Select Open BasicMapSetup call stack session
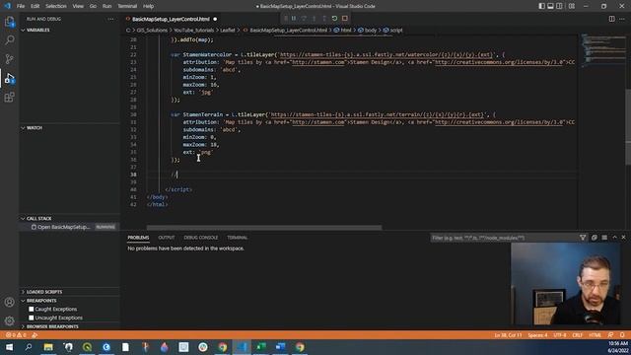This screenshot has width=631, height=355. (70, 227)
